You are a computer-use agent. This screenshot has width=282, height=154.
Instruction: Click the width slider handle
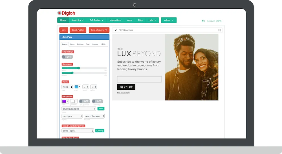point(79,68)
